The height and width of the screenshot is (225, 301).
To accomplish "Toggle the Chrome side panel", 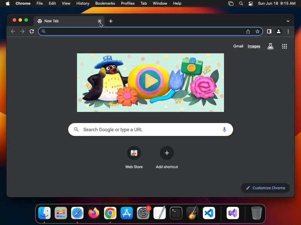I will tap(269, 31).
